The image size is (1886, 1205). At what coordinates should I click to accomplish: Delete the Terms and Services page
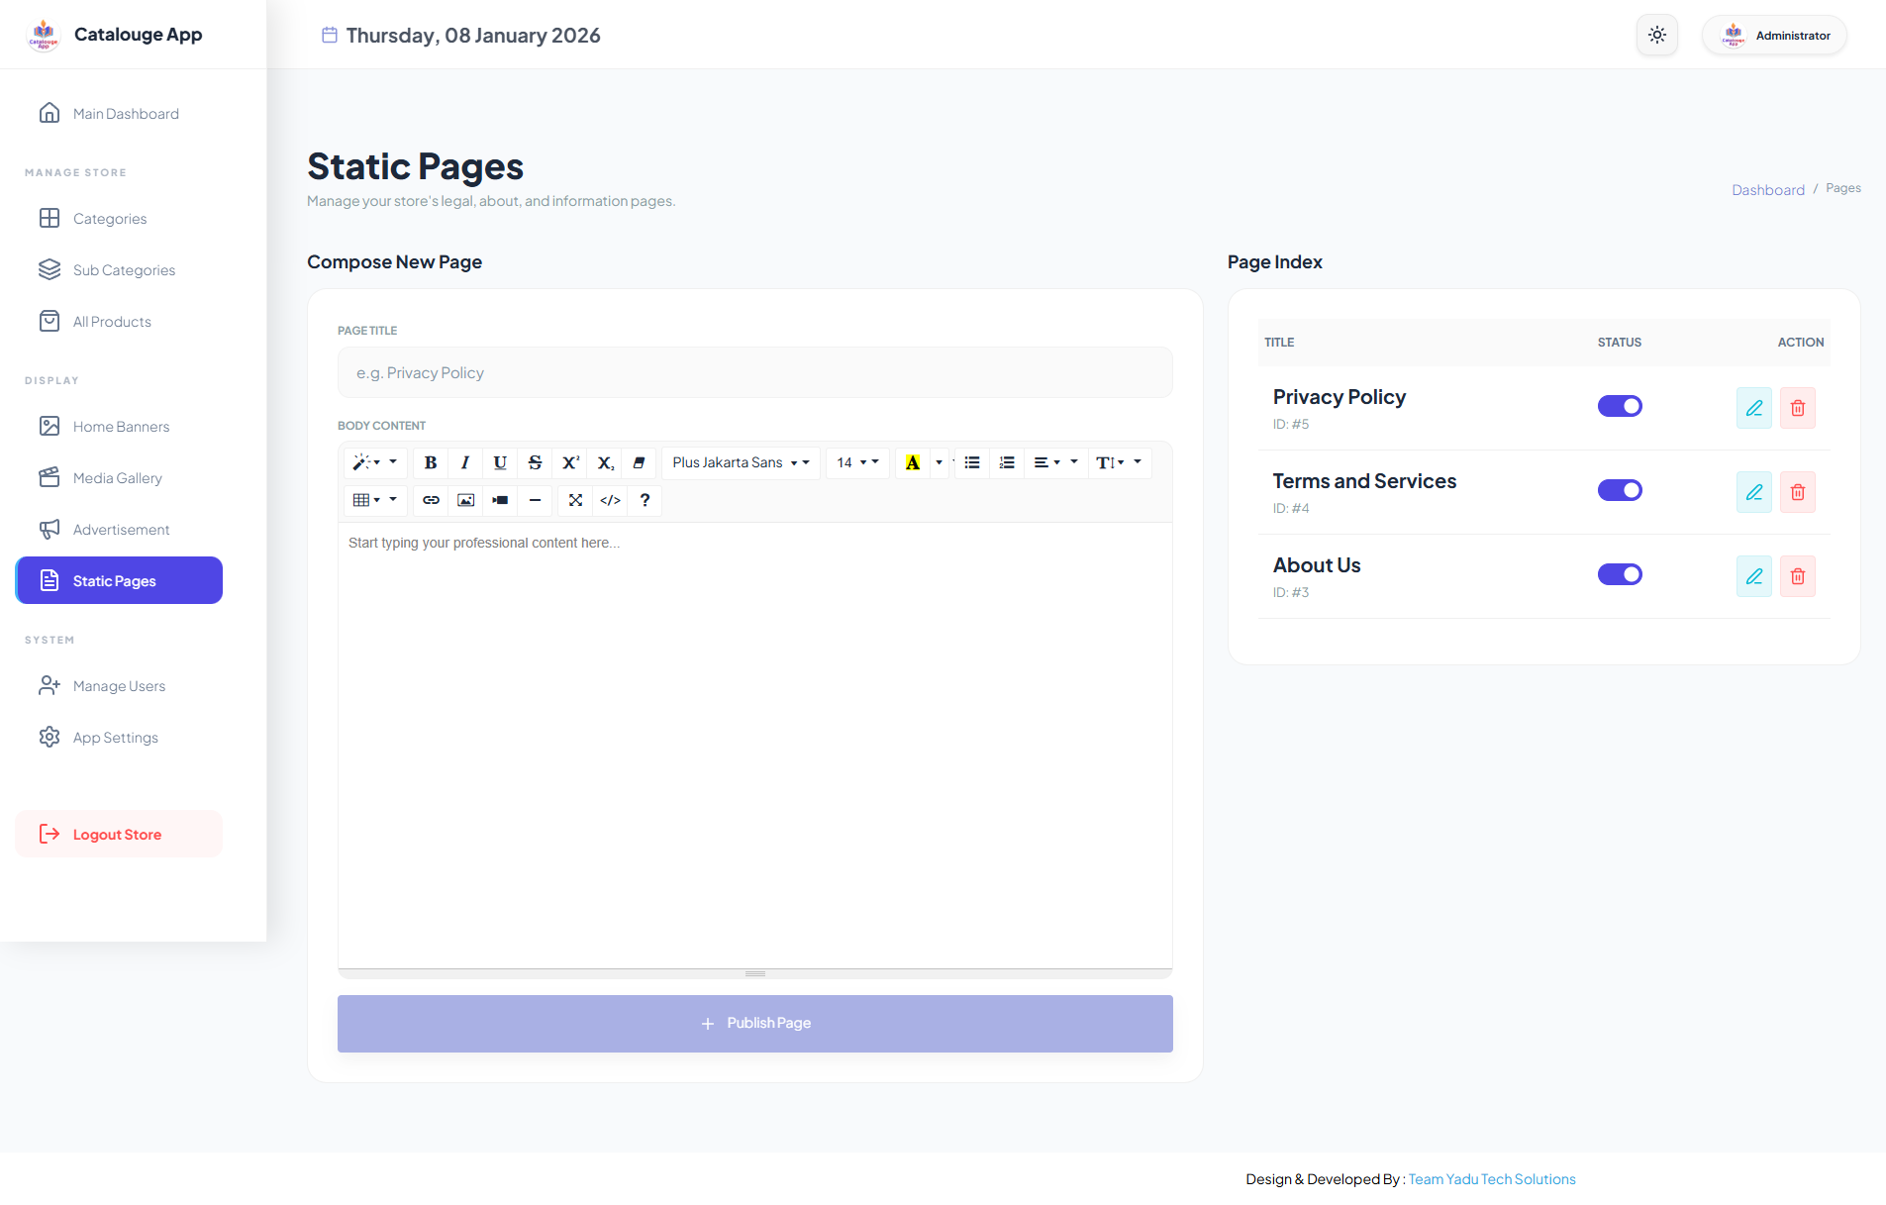[1798, 492]
